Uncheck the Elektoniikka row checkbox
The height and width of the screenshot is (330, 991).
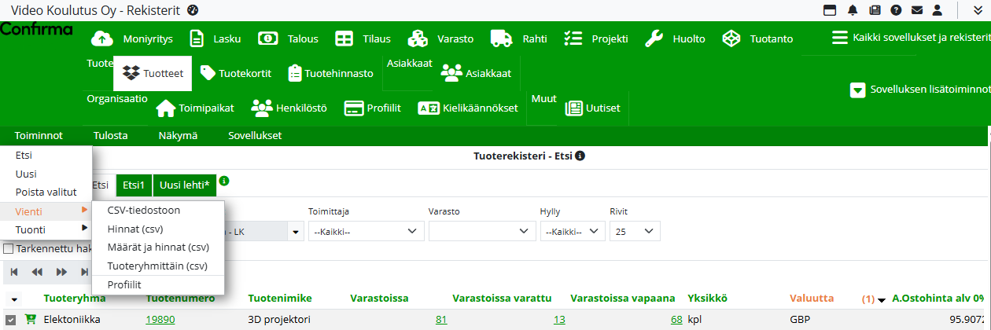(9, 320)
